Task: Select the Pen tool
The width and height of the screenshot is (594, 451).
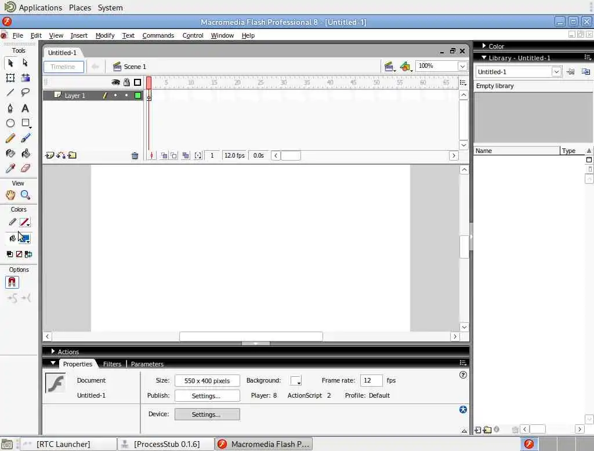Action: click(10, 108)
